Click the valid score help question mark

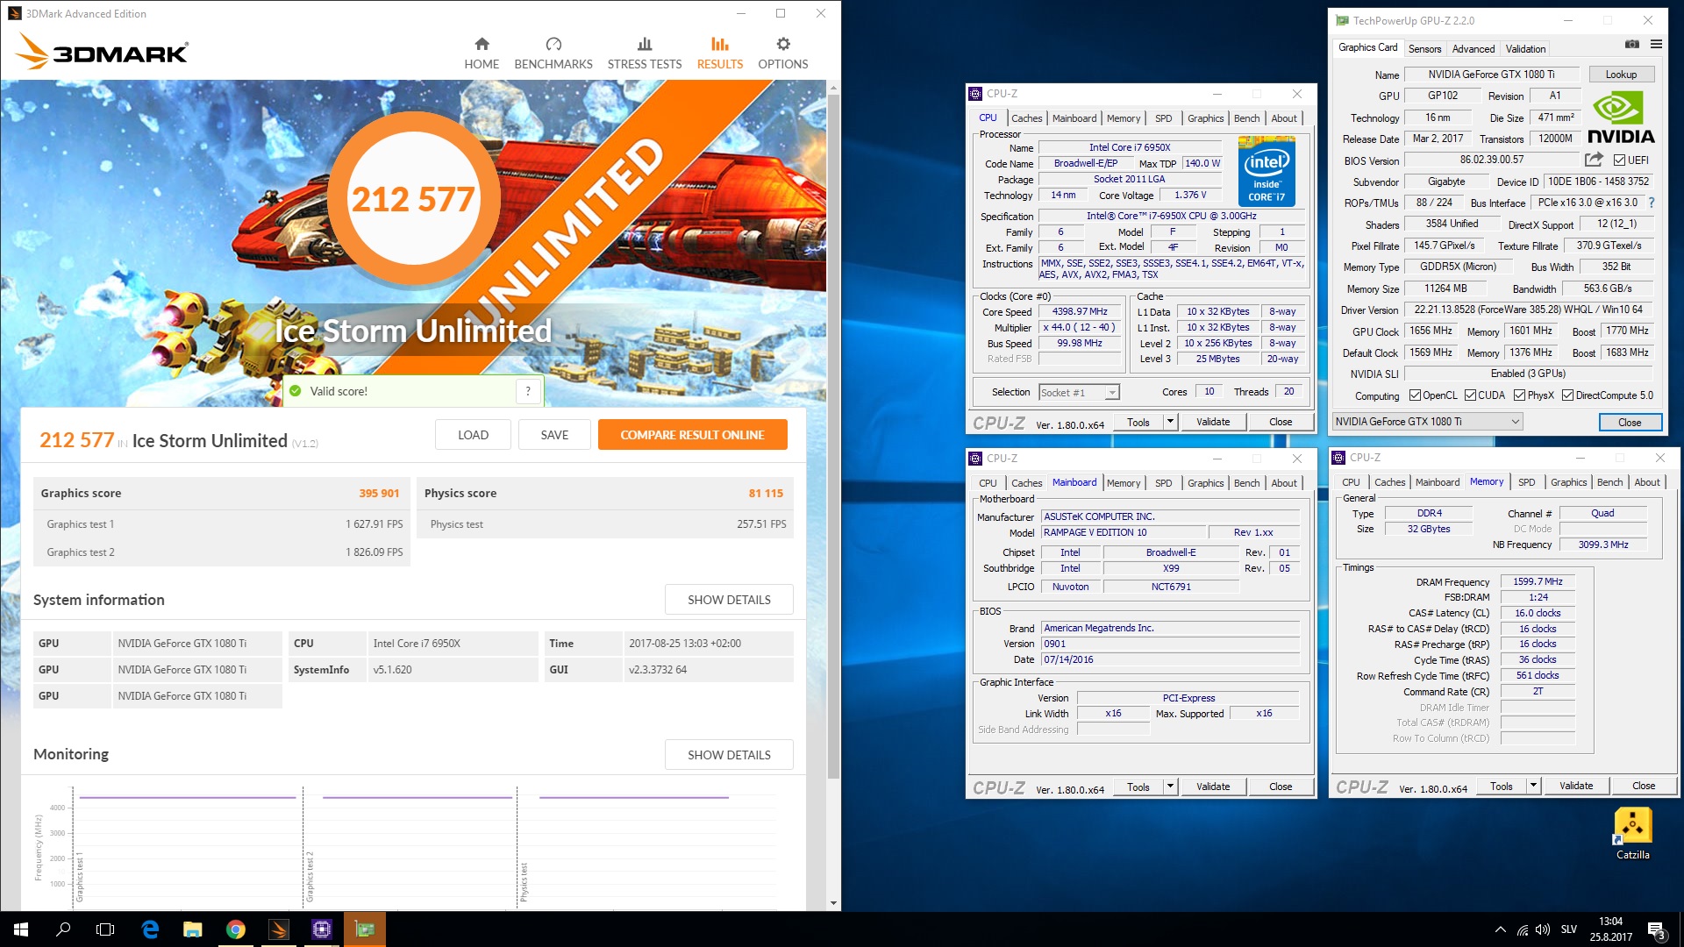point(528,391)
